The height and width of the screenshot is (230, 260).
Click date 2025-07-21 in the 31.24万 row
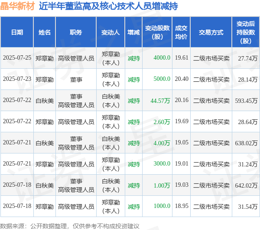coord(17,164)
